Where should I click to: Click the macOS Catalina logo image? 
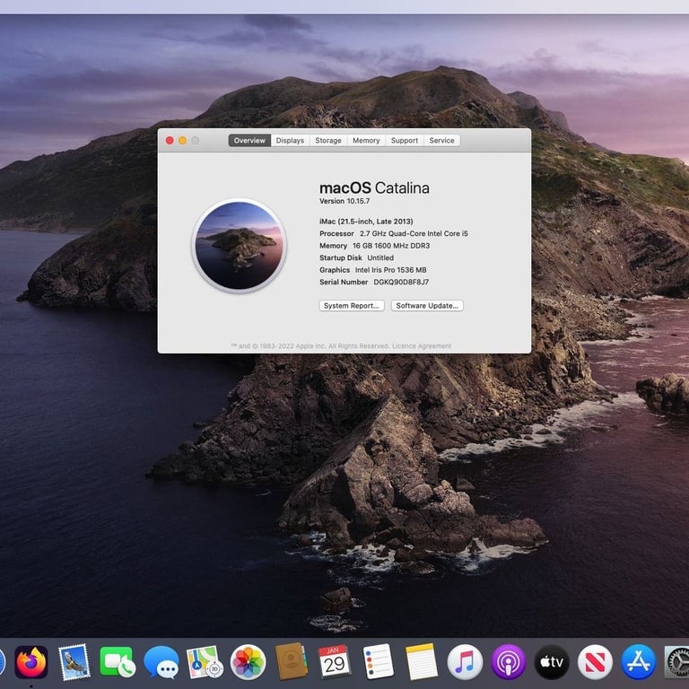coord(239,246)
